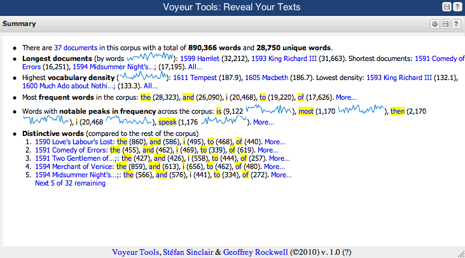Open Summary panel help question mark icon
This screenshot has width=465, height=258.
click(x=456, y=24)
